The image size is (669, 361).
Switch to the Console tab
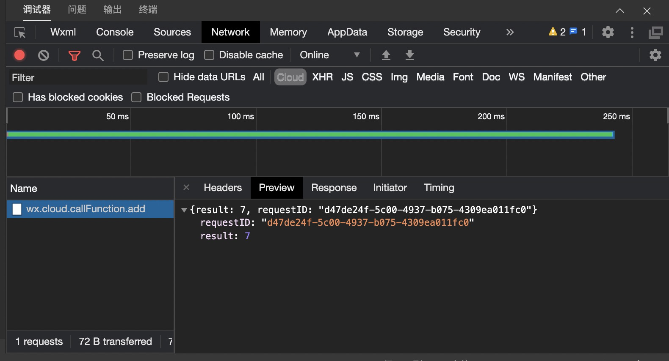pos(115,32)
